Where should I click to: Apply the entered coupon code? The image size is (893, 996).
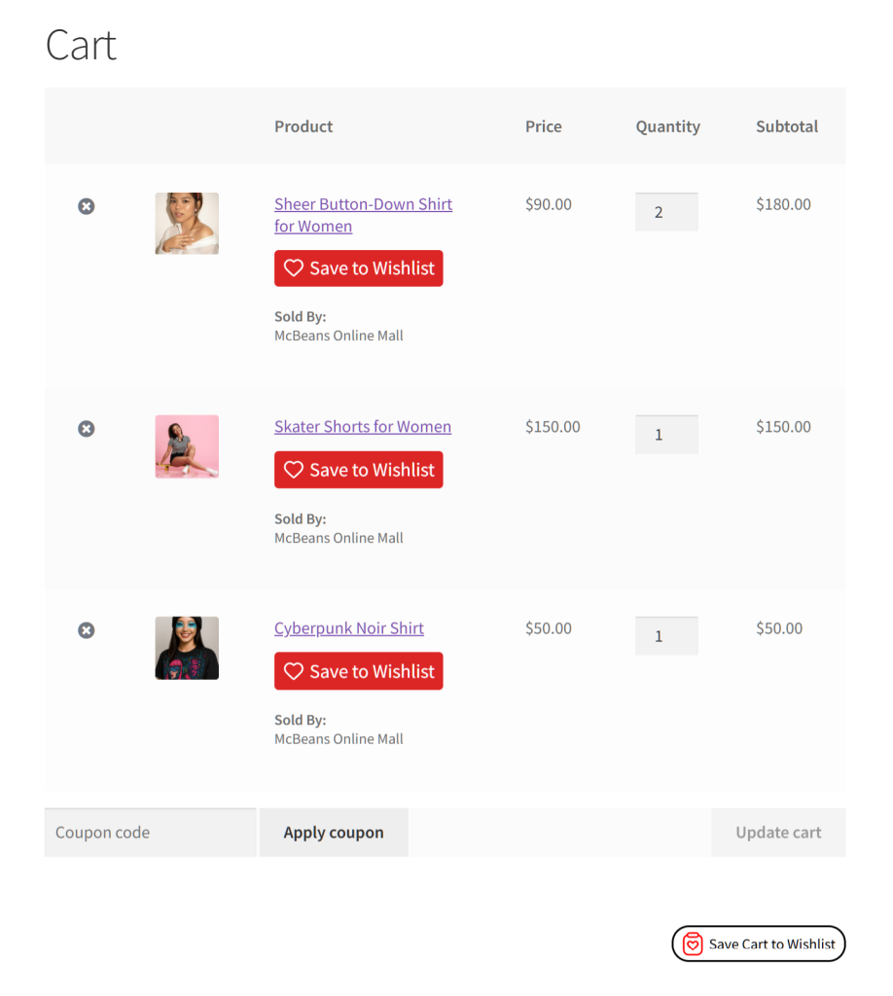tap(334, 832)
